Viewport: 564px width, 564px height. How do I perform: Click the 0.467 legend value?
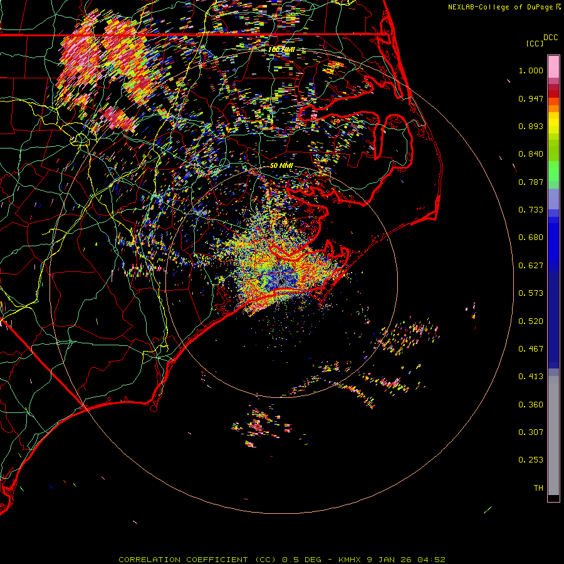point(531,349)
